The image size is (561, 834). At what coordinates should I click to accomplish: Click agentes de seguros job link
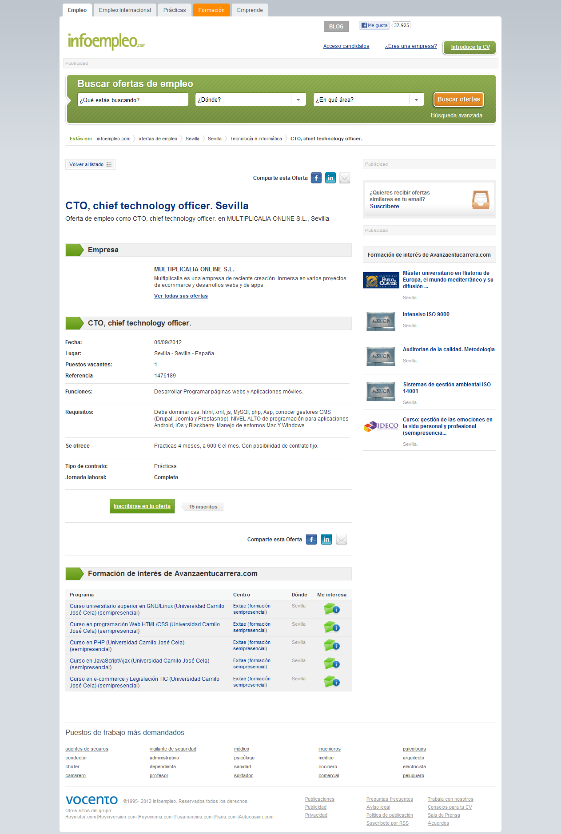click(87, 749)
